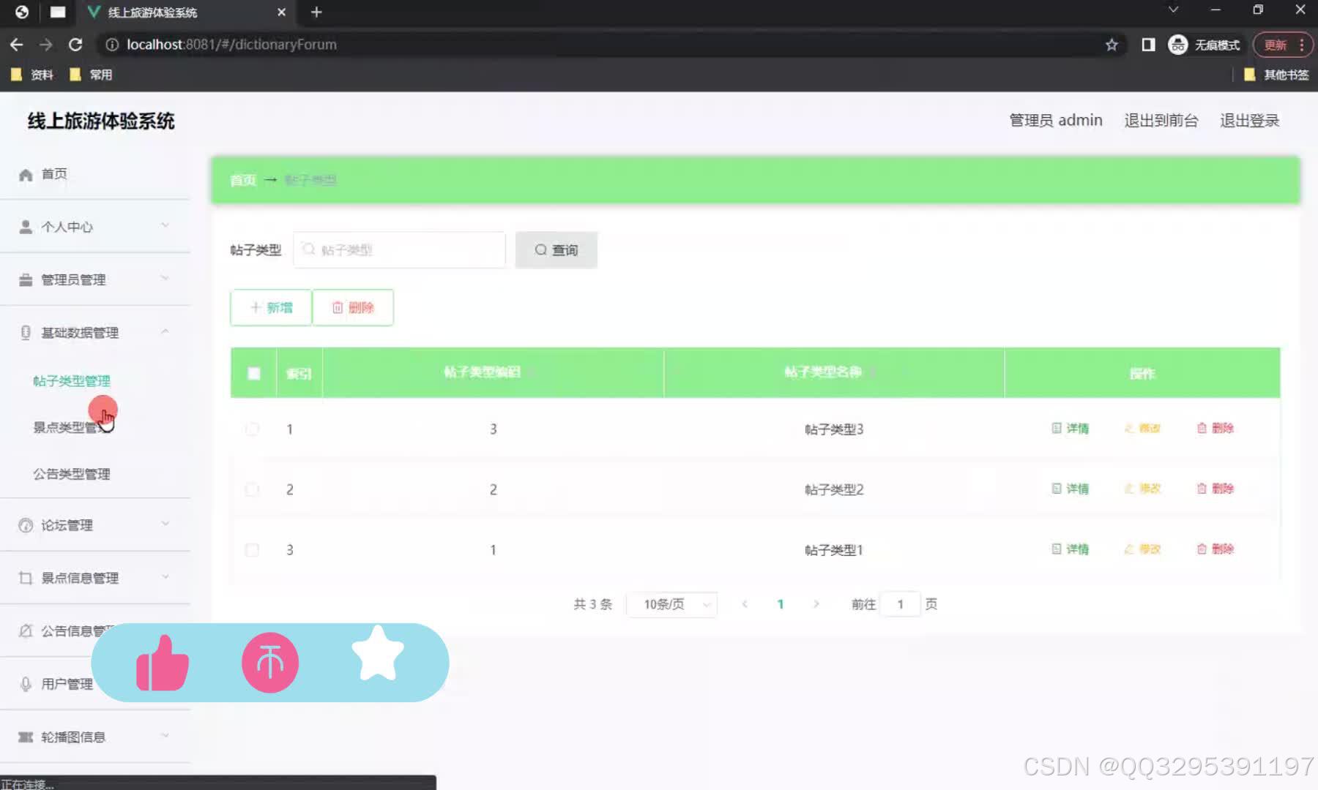Image resolution: width=1318 pixels, height=790 pixels.
Task: Click the next page arrow
Action: [816, 604]
